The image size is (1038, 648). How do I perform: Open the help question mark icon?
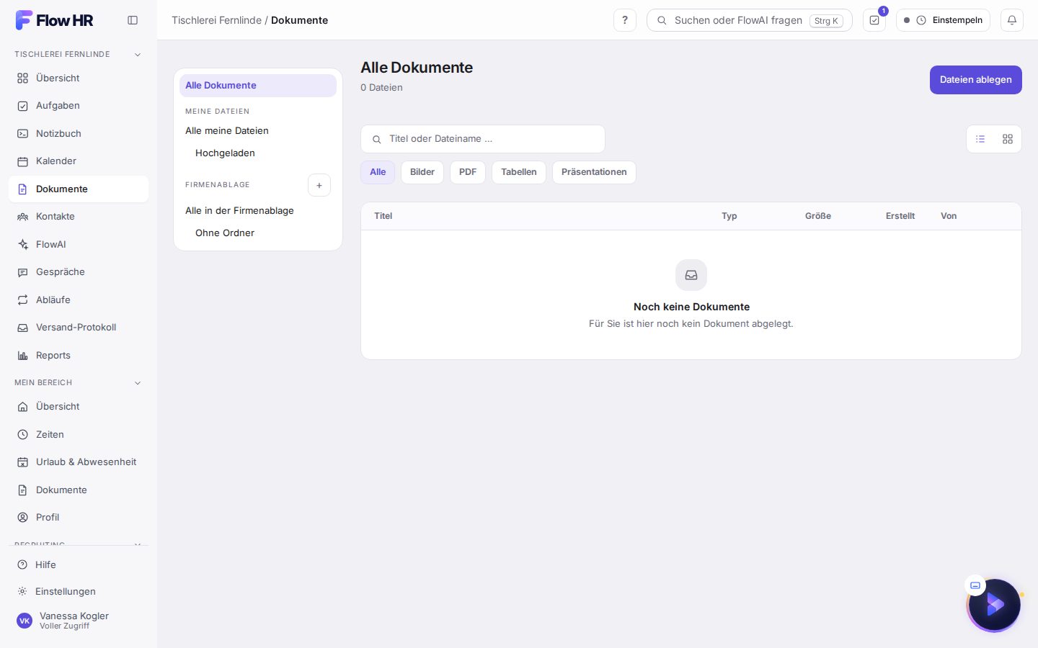coord(625,20)
